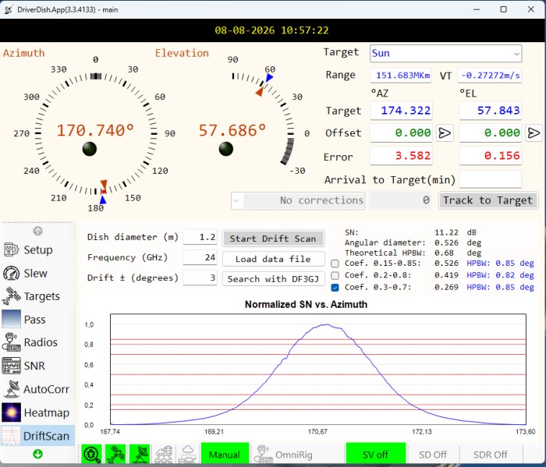The width and height of the screenshot is (546, 467).
Task: Click the Heatmap icon
Action: (x=12, y=412)
